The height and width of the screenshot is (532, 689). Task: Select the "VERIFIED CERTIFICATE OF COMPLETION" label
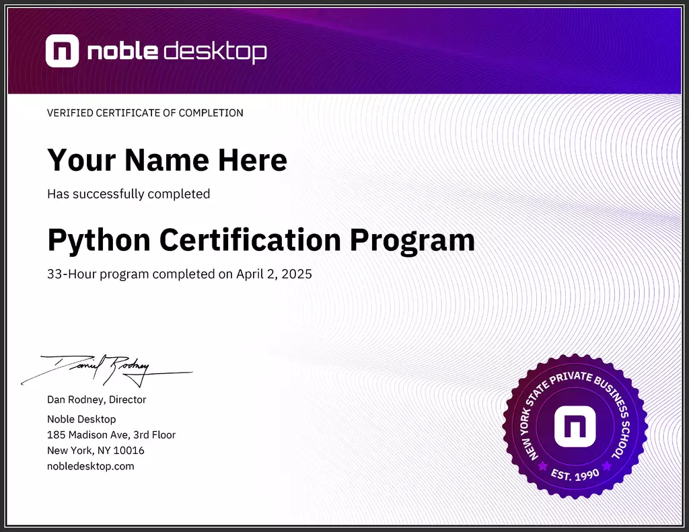pos(145,113)
